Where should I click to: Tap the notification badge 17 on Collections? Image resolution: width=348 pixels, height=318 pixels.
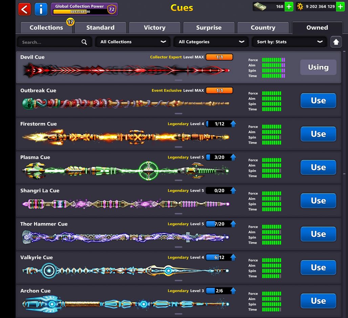(x=70, y=22)
